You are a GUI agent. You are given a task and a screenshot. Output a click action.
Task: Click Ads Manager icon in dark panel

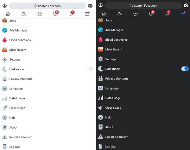click(100, 30)
